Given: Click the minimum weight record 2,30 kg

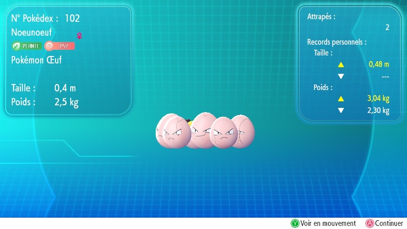Looking at the screenshot, I should [x=379, y=110].
